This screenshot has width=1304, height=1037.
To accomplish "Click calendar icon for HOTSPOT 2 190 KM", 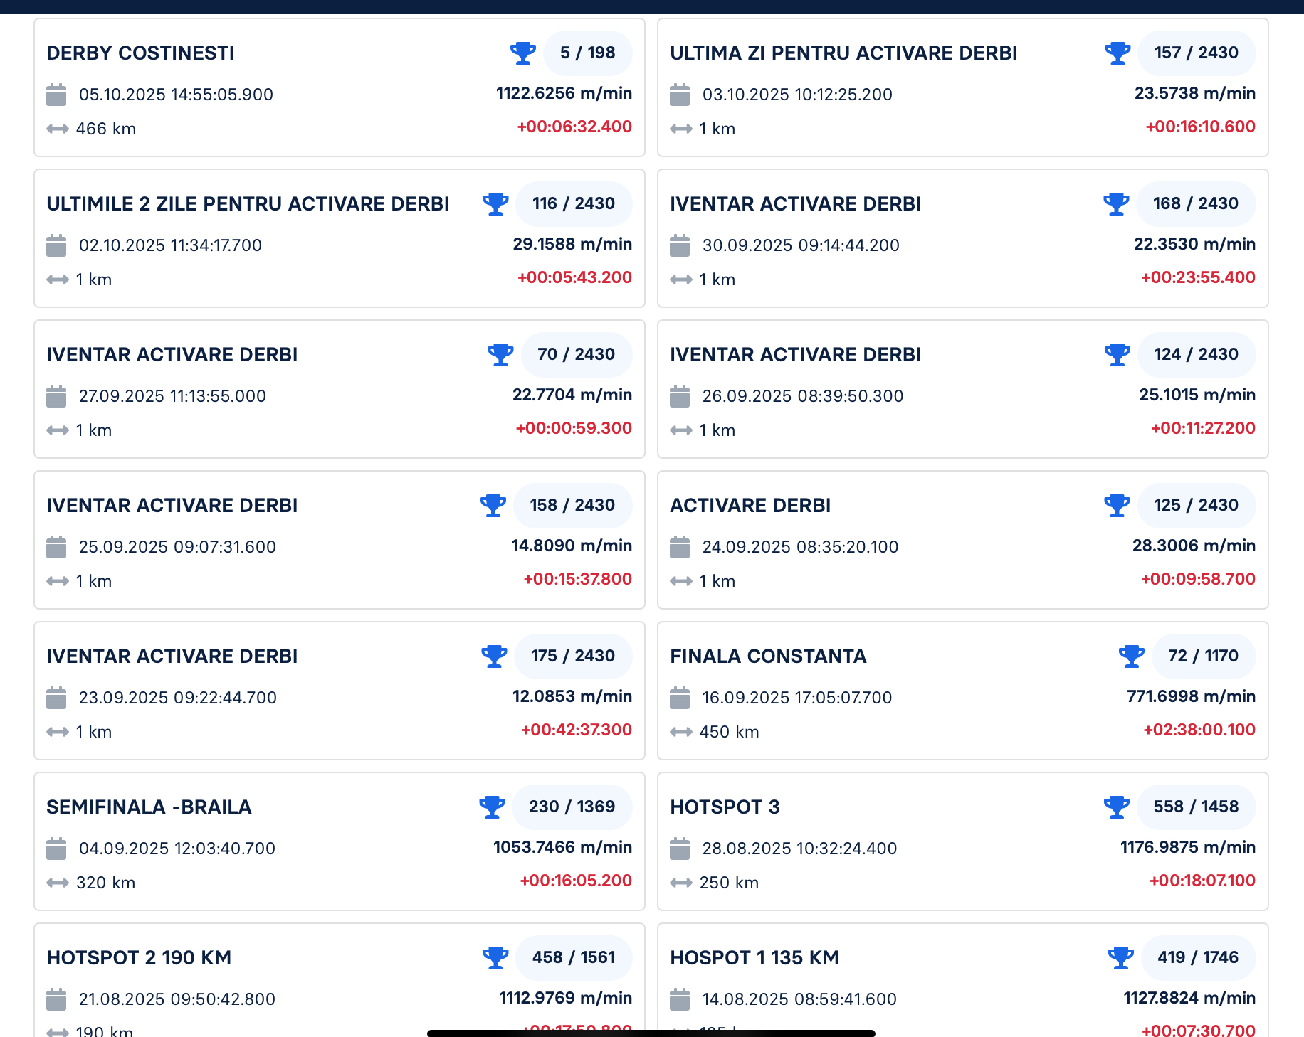I will tap(56, 999).
